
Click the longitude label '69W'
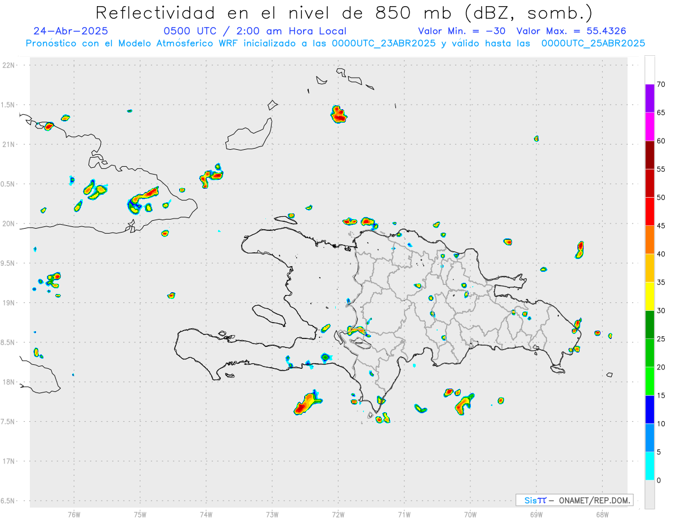tap(536, 514)
